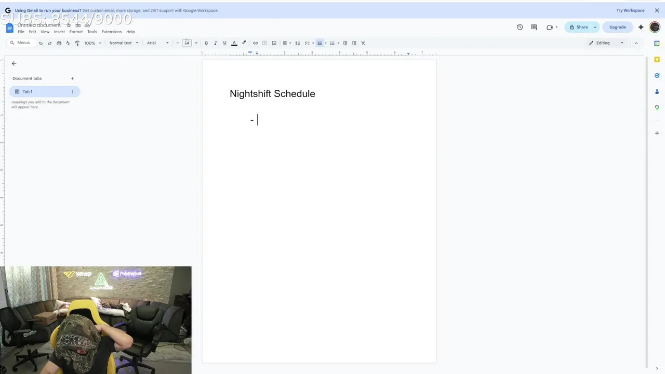
Task: Open Tab 1 options three dots
Action: (x=72, y=91)
